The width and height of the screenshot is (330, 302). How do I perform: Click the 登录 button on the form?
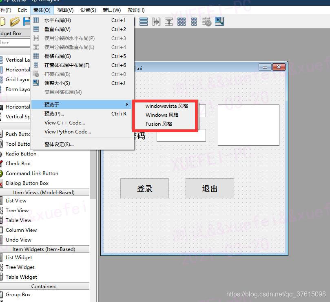(x=144, y=189)
